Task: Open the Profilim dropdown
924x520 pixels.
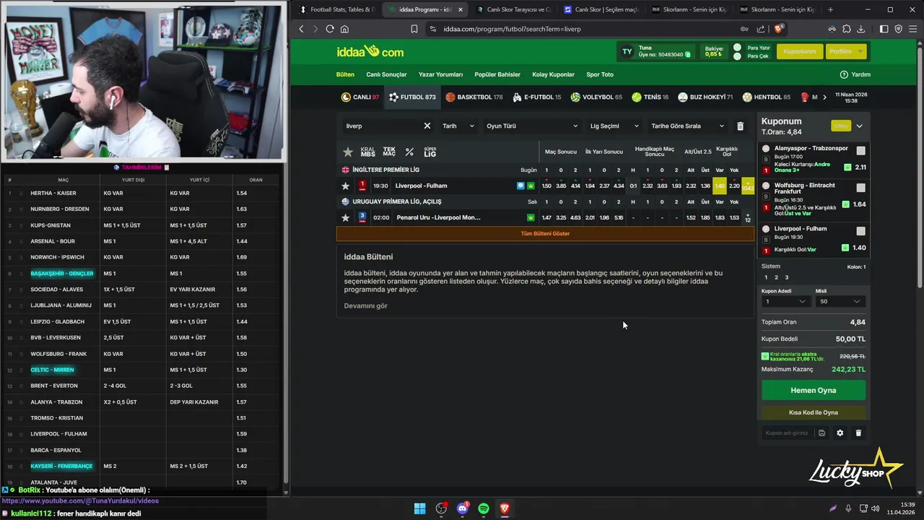Action: tap(845, 51)
